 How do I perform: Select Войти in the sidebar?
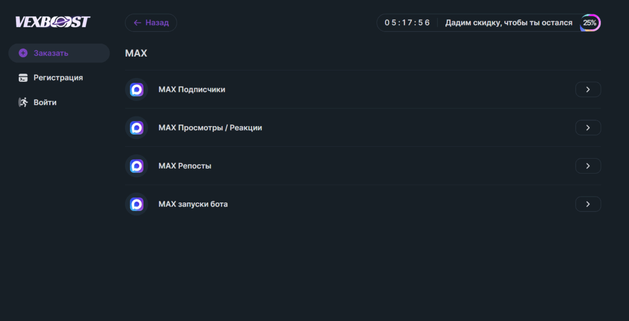click(x=45, y=102)
